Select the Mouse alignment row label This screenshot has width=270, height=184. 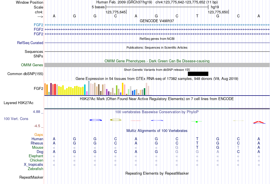click(38, 148)
